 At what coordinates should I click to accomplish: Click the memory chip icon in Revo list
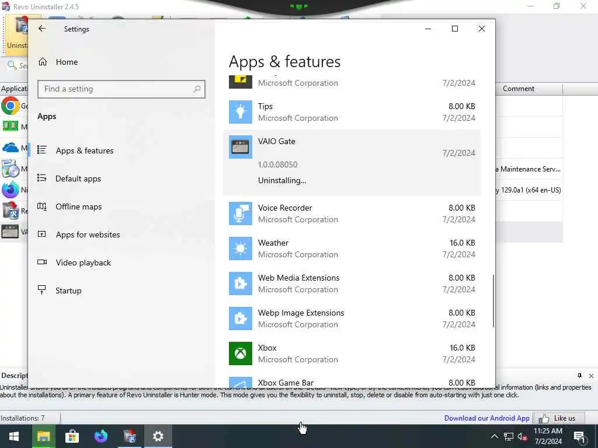point(11,126)
